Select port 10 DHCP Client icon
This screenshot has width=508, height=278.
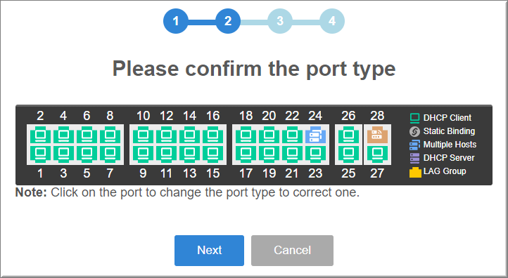[143, 135]
